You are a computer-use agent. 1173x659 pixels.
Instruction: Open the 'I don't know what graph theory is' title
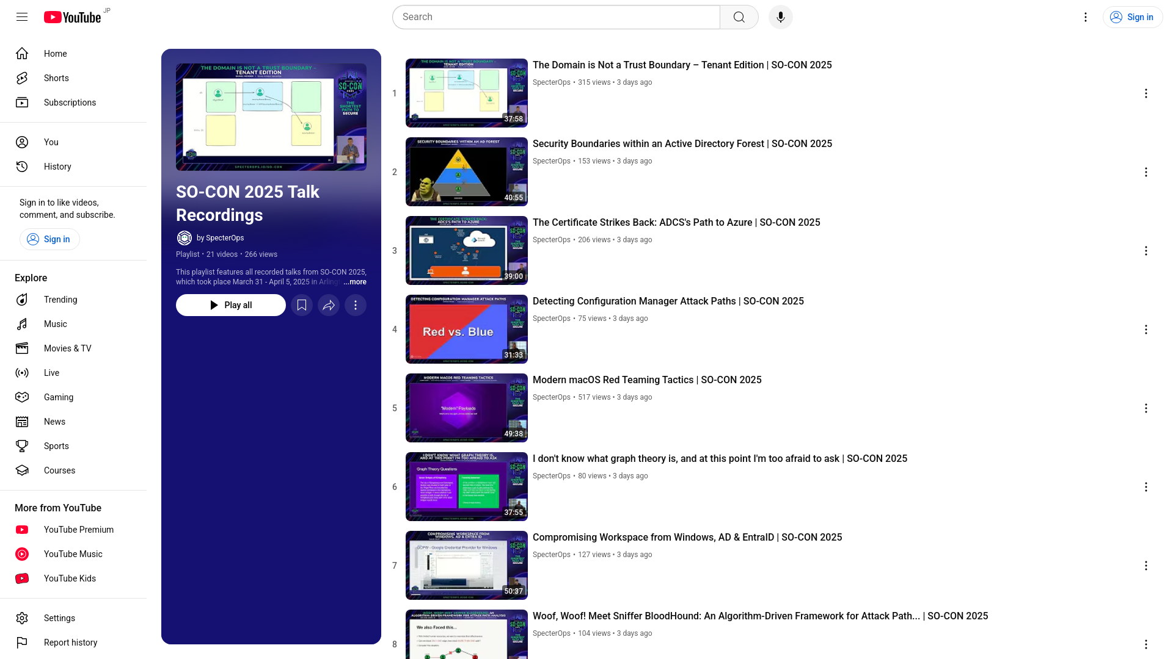(720, 459)
